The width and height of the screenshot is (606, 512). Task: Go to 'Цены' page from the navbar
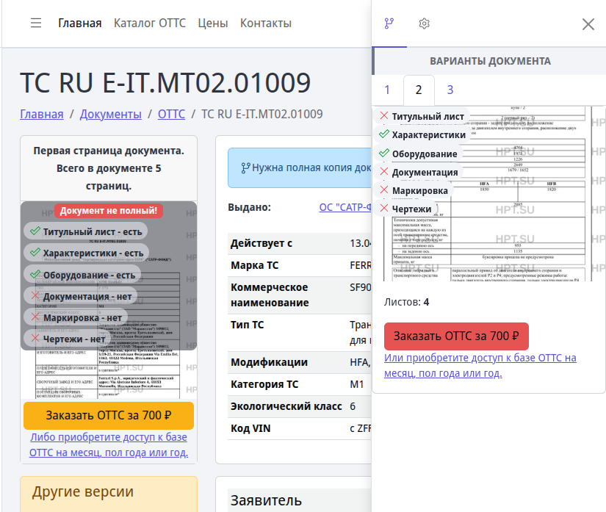click(x=212, y=24)
